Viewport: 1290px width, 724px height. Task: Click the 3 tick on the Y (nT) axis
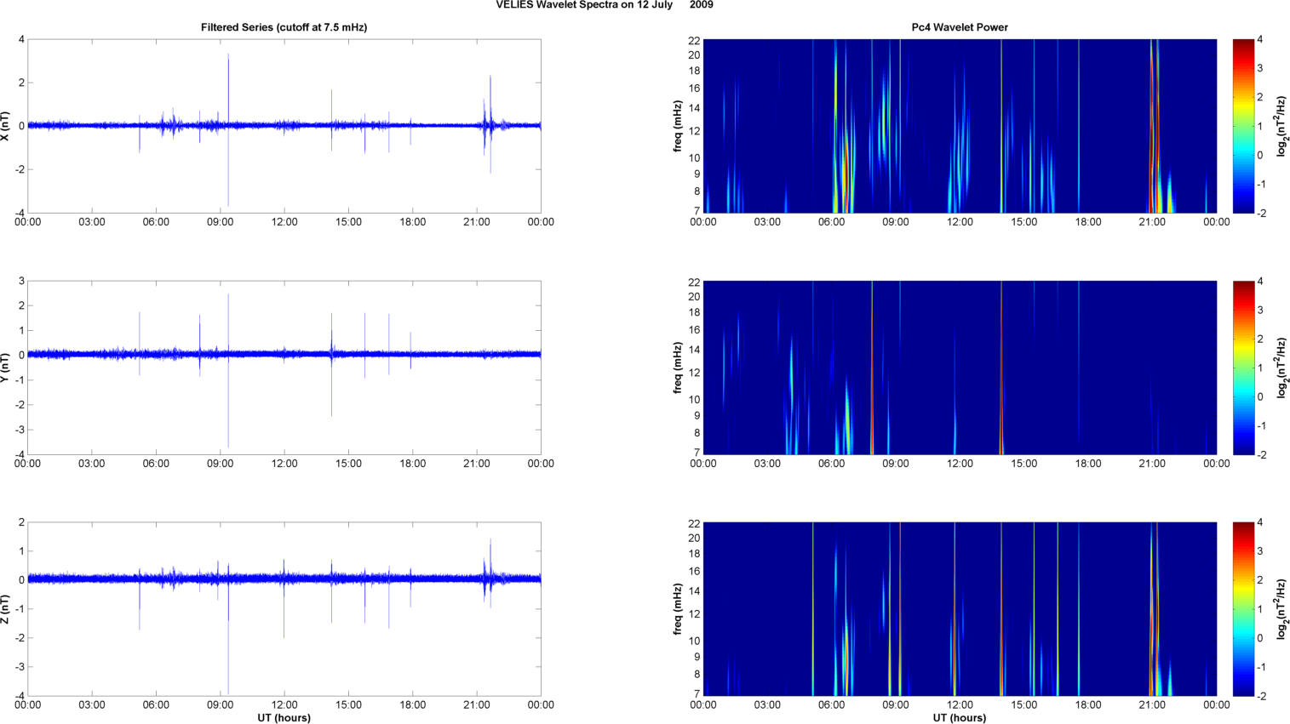tap(22, 281)
